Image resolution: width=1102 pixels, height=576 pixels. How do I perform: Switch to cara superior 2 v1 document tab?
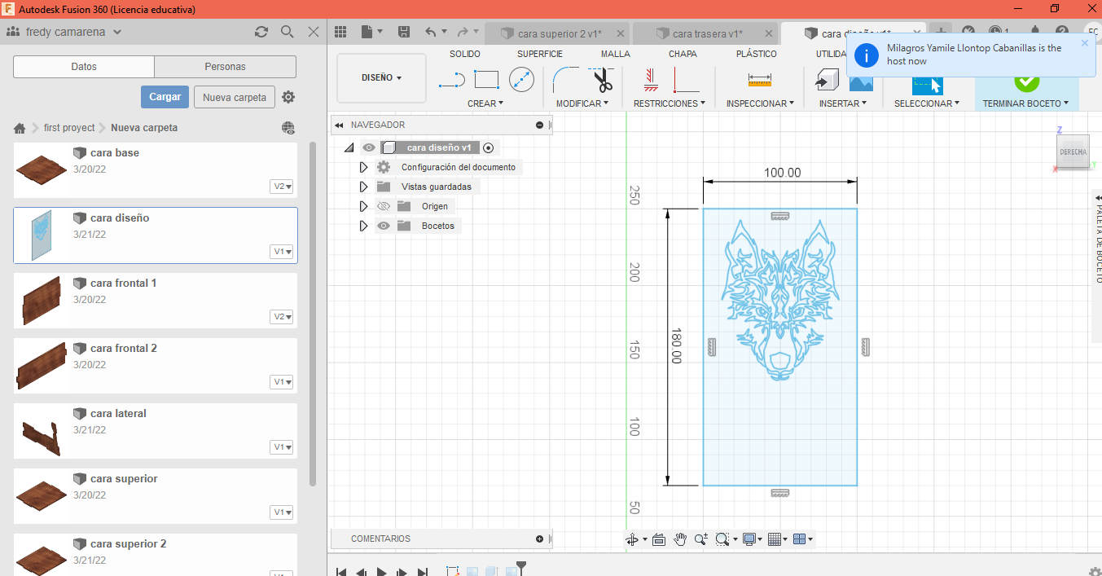(x=557, y=33)
